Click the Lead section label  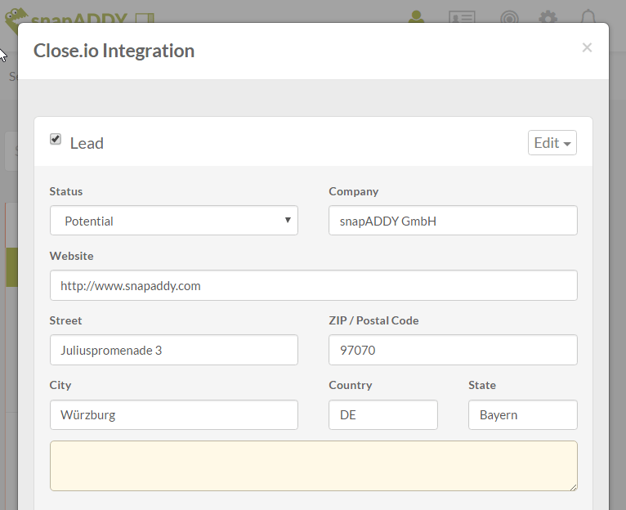point(87,143)
